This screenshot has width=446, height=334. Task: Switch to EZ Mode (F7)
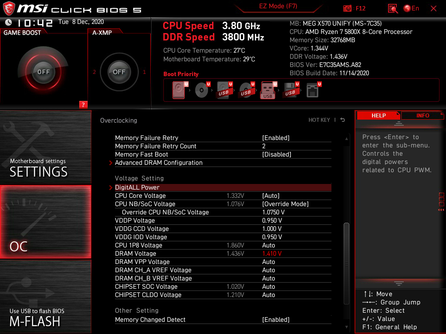tap(278, 6)
